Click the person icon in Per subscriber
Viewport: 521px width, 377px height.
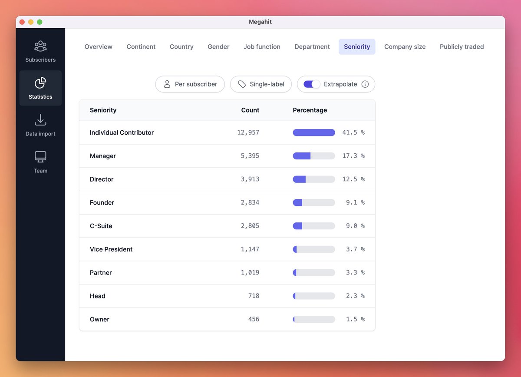167,84
